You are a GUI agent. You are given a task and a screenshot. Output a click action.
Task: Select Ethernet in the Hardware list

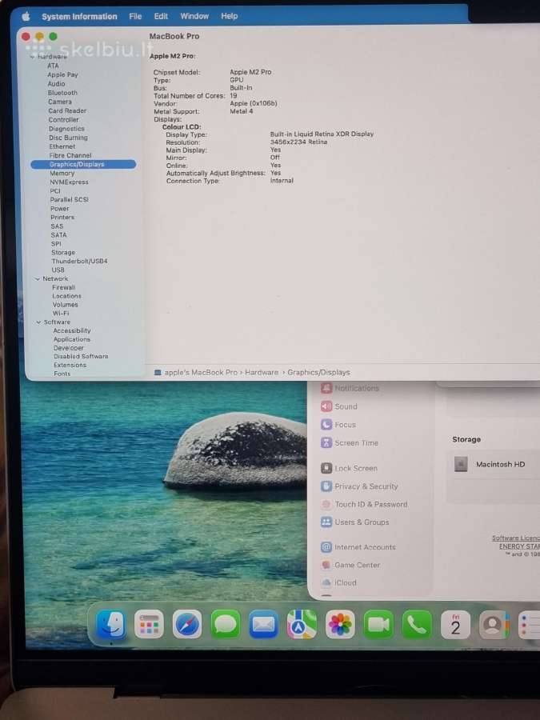(62, 146)
